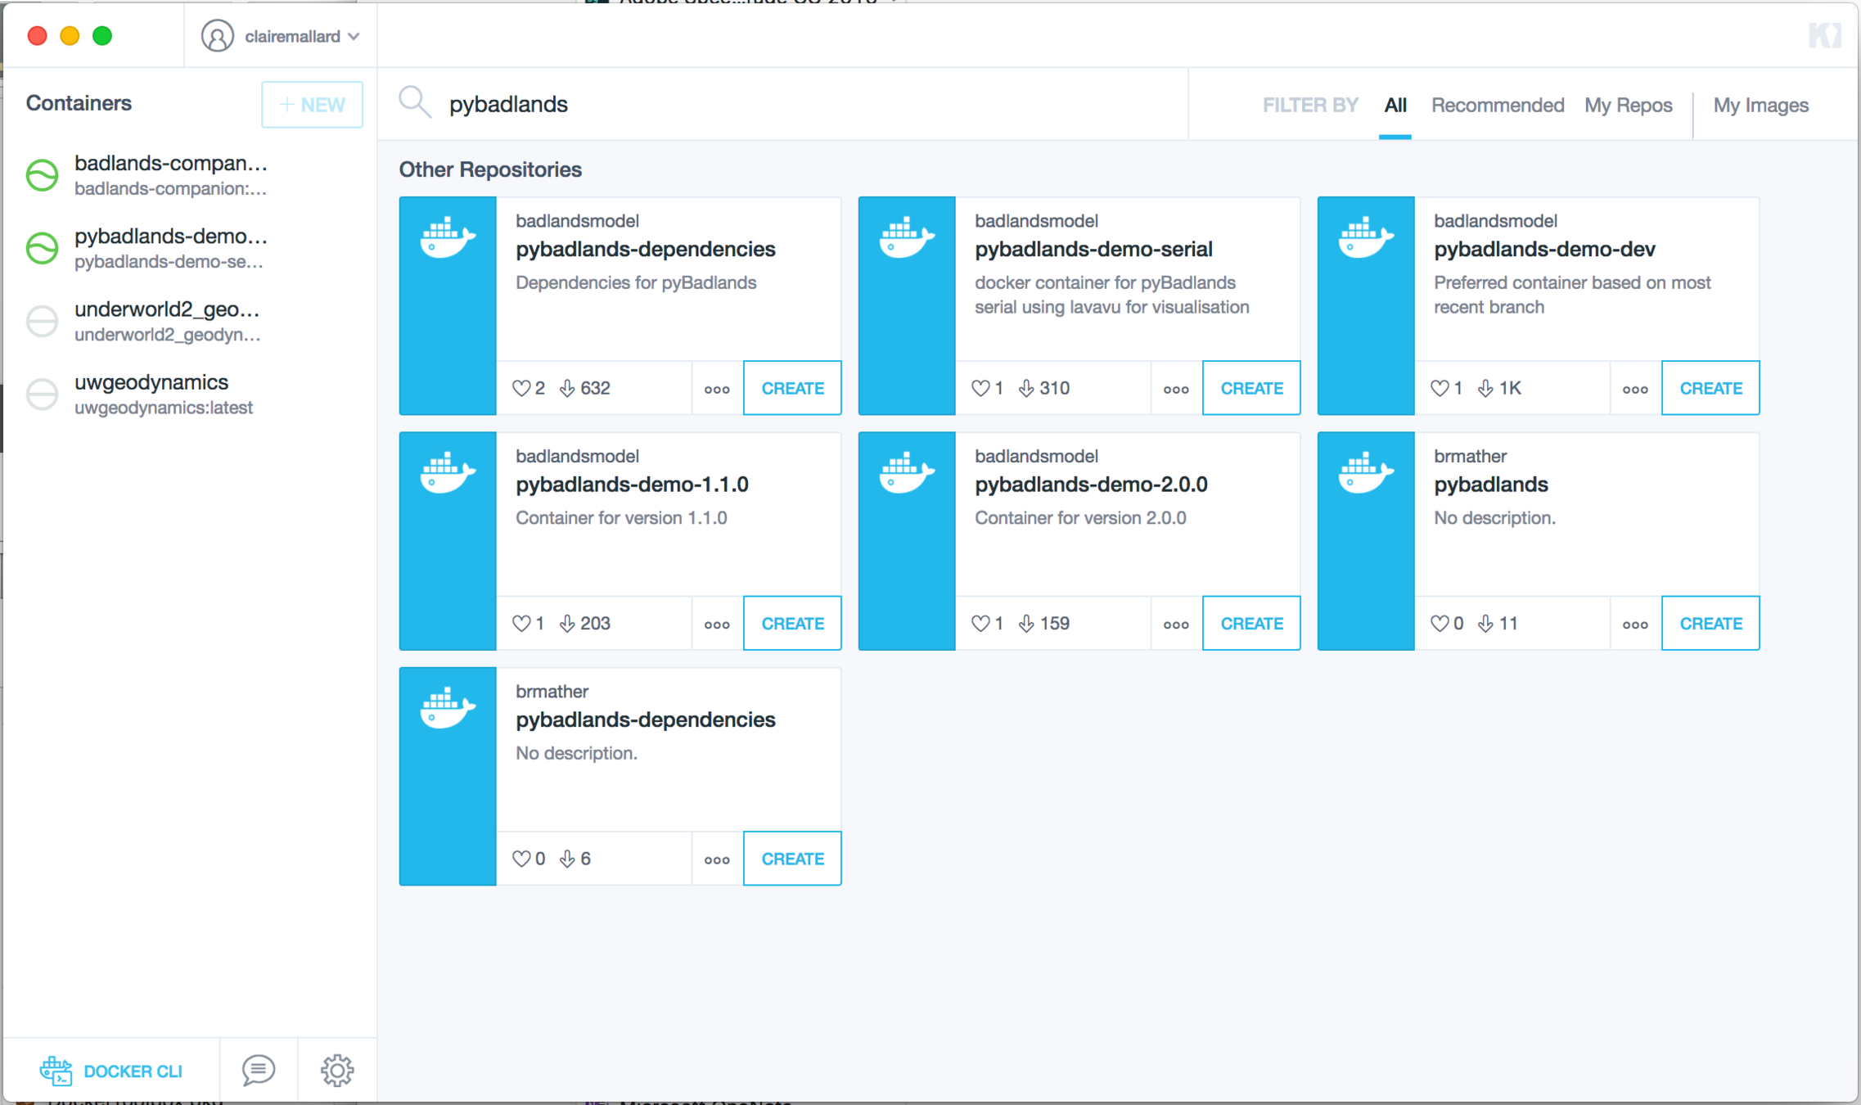Open more options on pybadlands-demo-2.0.0 card
The height and width of the screenshot is (1105, 1861).
[x=1176, y=624]
